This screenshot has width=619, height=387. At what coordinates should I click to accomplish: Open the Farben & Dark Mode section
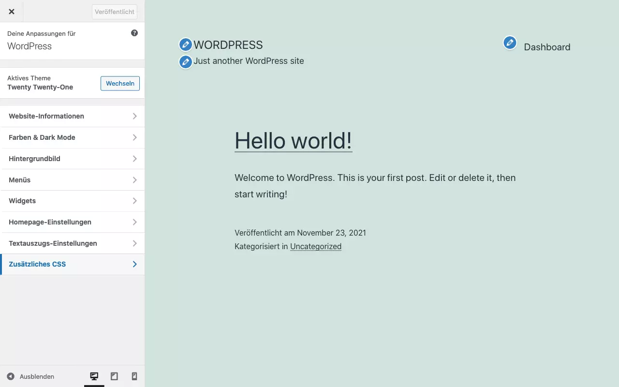click(x=73, y=137)
